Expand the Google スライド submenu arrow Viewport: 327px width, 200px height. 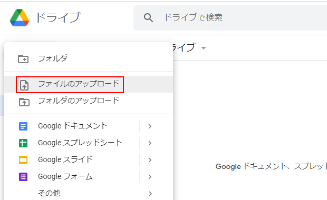[150, 160]
